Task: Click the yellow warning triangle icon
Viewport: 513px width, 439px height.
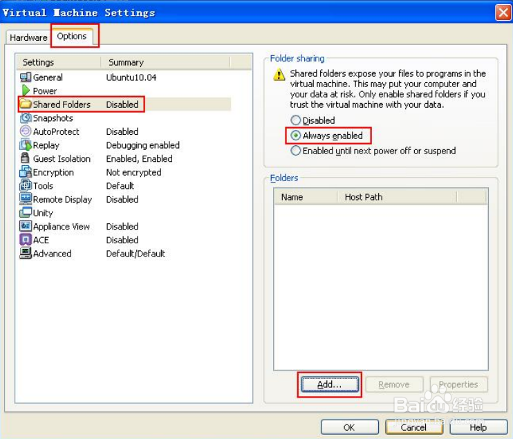Action: click(279, 75)
